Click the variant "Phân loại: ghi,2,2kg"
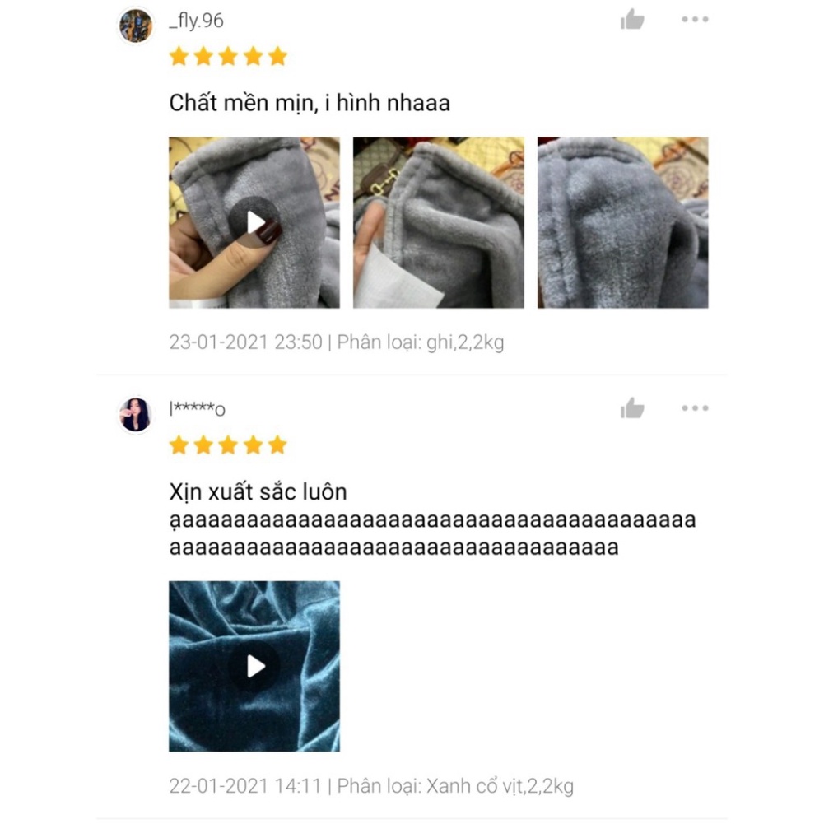The width and height of the screenshot is (824, 824). [421, 342]
